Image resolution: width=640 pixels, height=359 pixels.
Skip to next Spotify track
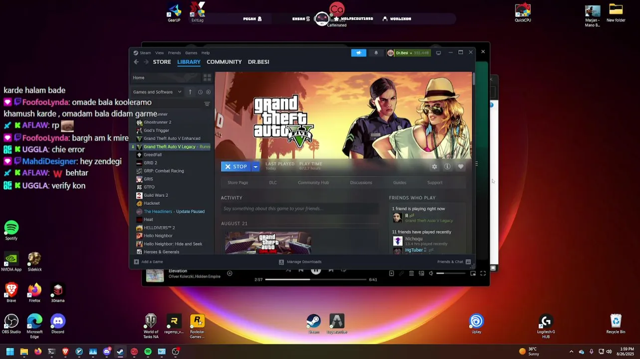click(331, 270)
